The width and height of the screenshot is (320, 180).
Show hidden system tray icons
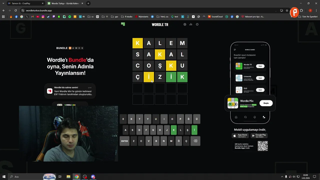(282, 177)
